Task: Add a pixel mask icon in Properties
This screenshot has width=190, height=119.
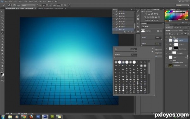Action: click(x=158, y=31)
